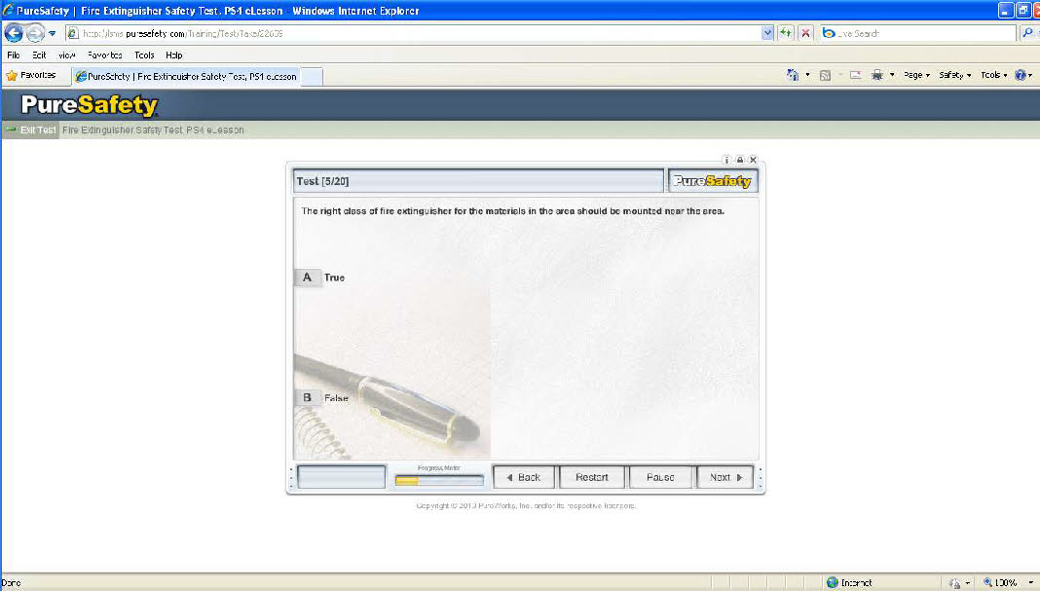Open the address bar history dropdown
This screenshot has width=1040, height=591.
point(767,33)
